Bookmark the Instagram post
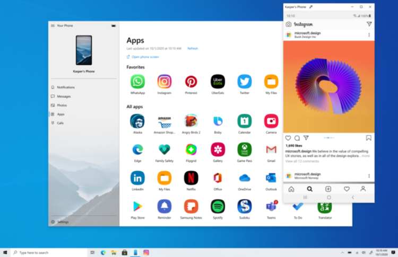The image size is (398, 257). [x=369, y=138]
